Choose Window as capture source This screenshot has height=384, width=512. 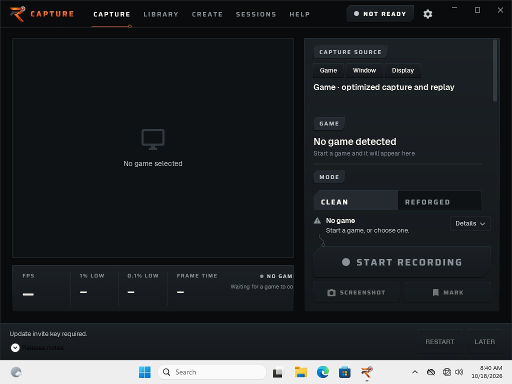[x=364, y=70]
